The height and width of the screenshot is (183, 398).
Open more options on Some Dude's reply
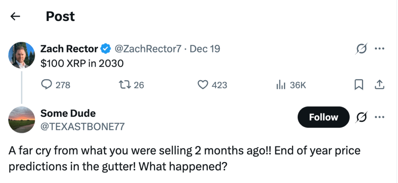tap(379, 117)
